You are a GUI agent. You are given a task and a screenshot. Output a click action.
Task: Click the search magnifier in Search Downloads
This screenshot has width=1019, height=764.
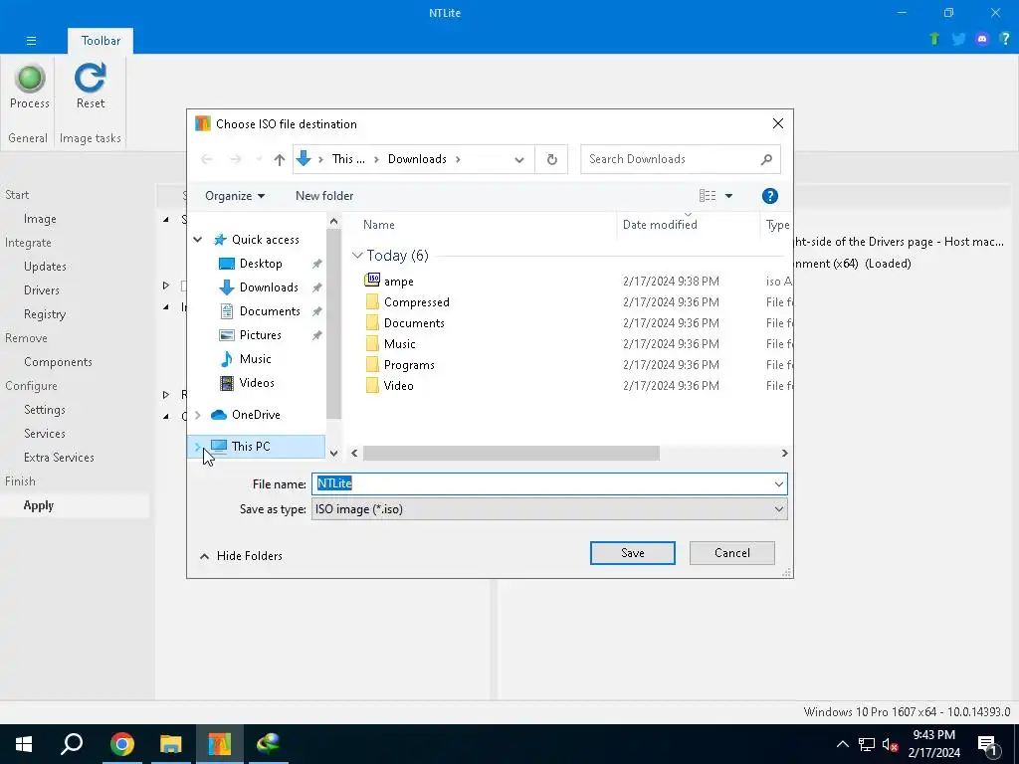pos(766,159)
